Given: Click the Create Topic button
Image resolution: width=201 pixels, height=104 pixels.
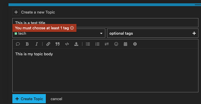Looking at the screenshot, I should point(29,99).
